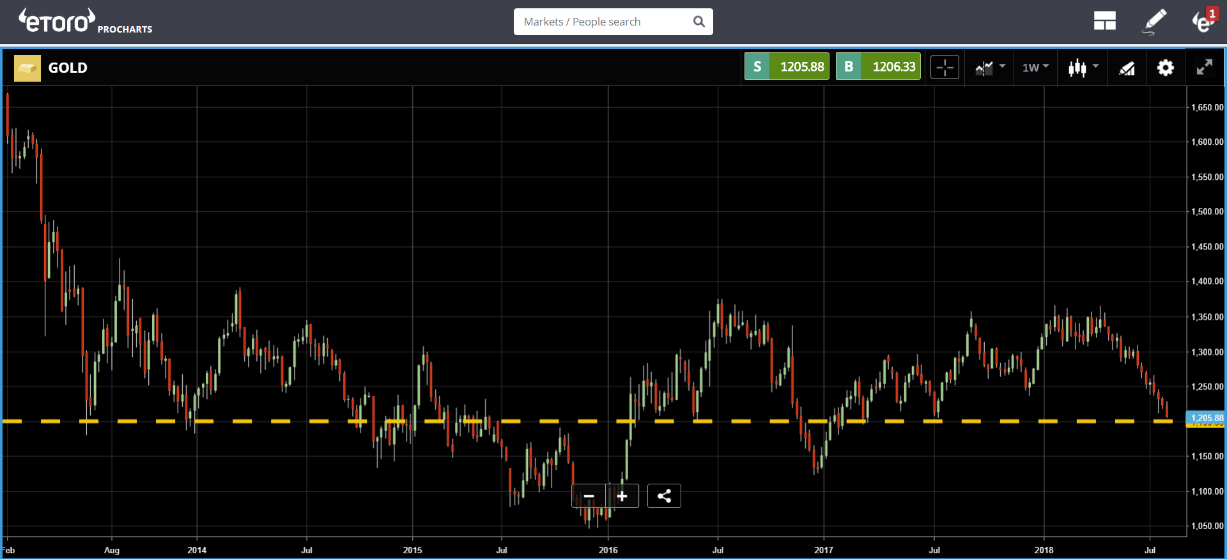
Task: Click the 2016 date axis label
Action: point(608,550)
